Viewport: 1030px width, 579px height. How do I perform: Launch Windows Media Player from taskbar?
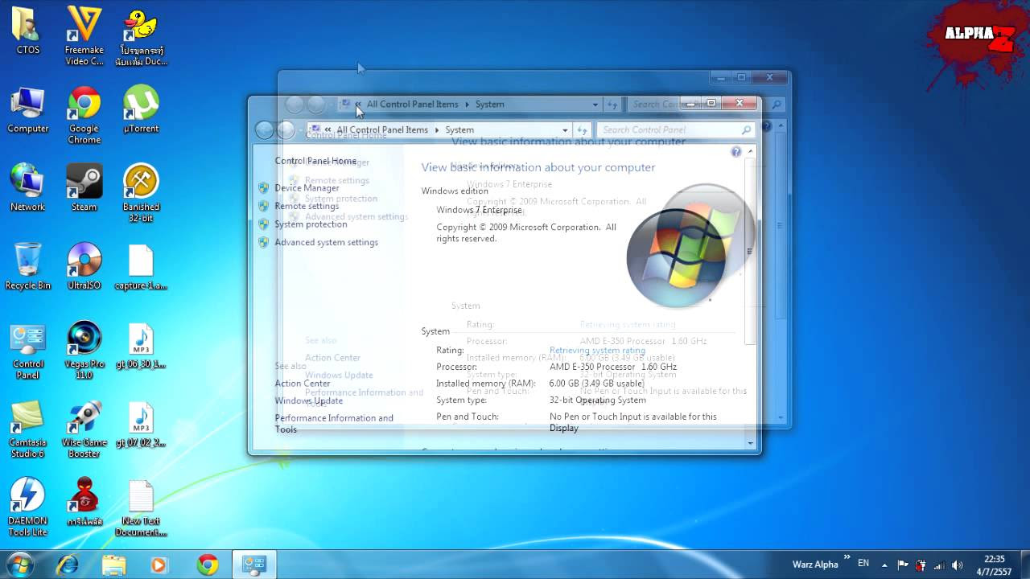tap(161, 565)
